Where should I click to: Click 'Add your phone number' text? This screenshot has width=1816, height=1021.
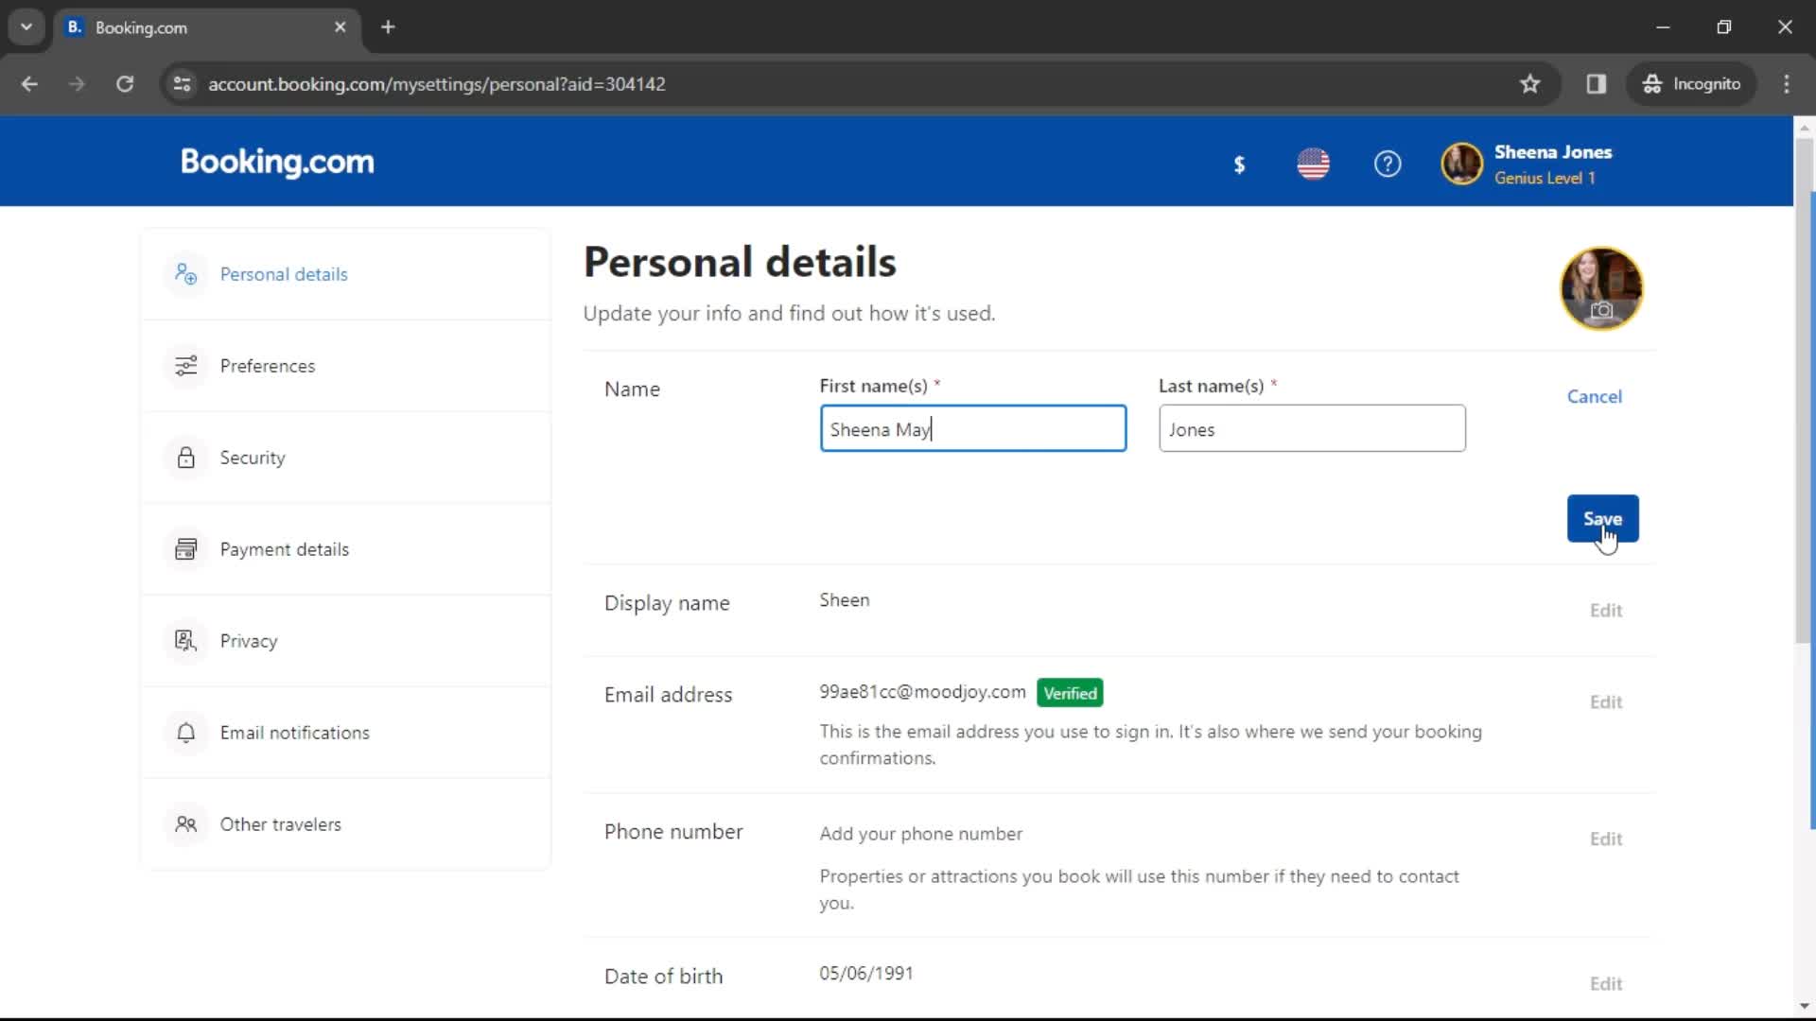point(920,834)
